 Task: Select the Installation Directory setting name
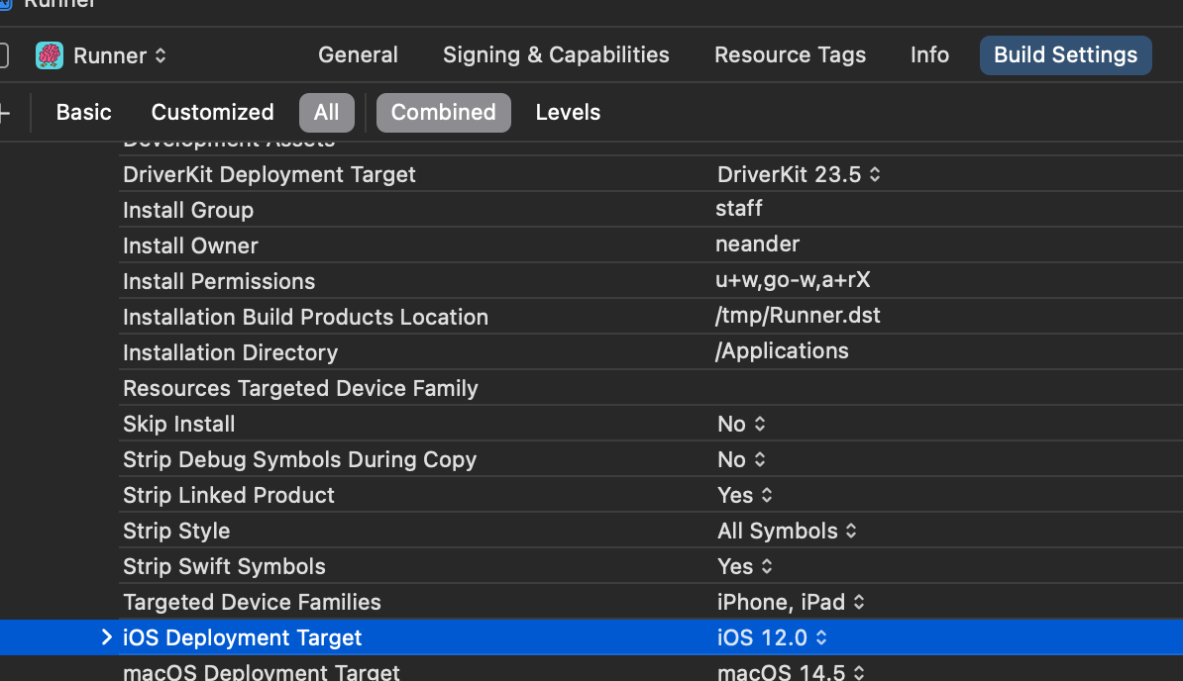pyautogui.click(x=230, y=352)
